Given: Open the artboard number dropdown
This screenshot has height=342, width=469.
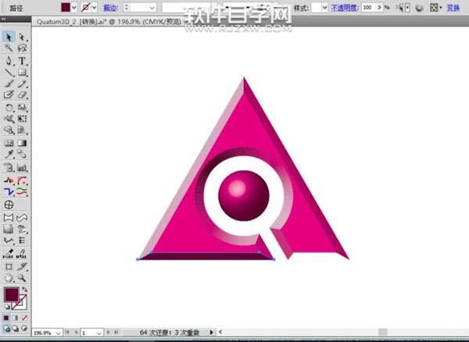Looking at the screenshot, I should click(99, 333).
